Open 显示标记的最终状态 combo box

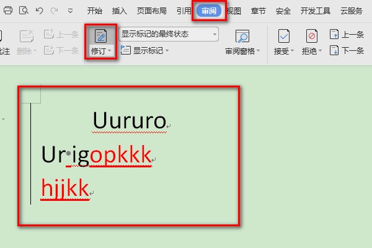click(x=169, y=34)
